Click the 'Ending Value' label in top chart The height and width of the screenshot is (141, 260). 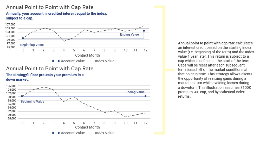[x=129, y=35]
